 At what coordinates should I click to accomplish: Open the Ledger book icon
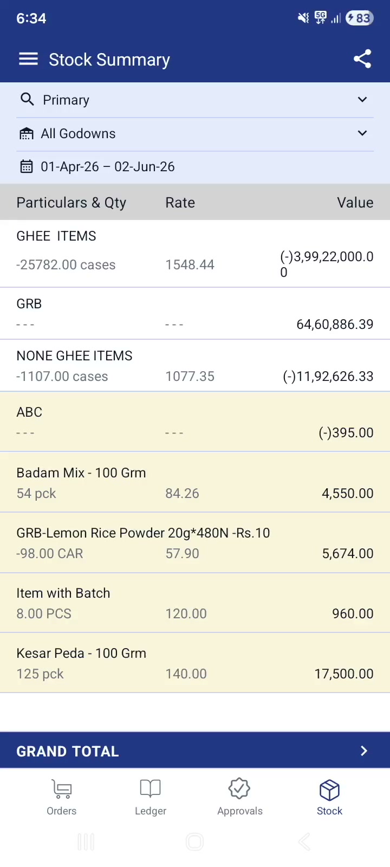click(150, 788)
